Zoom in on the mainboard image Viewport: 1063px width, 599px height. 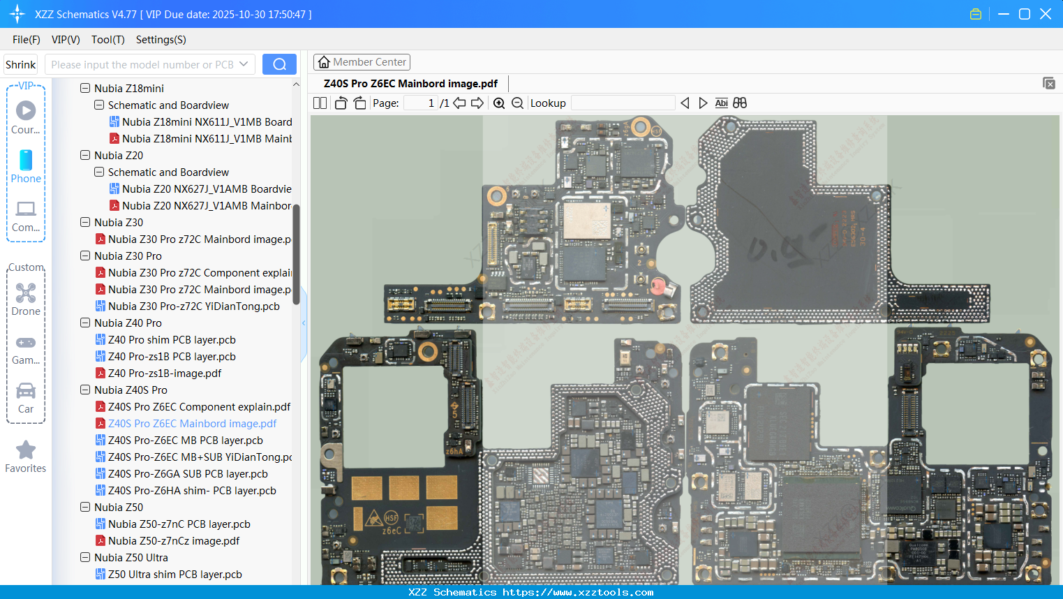(499, 103)
